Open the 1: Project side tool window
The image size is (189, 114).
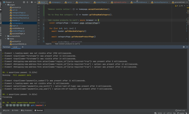point(1,6)
